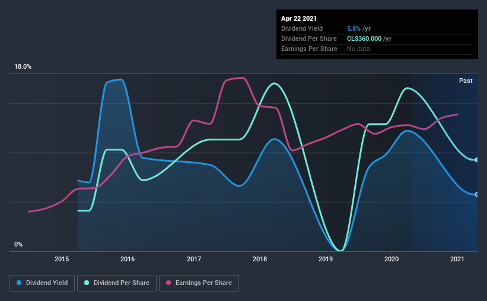
Task: Click the 2020 x-axis label
Action: 391,259
